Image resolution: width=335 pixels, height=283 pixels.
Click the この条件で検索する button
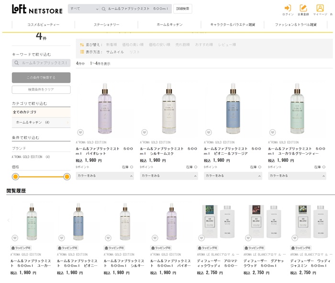[x=41, y=77]
